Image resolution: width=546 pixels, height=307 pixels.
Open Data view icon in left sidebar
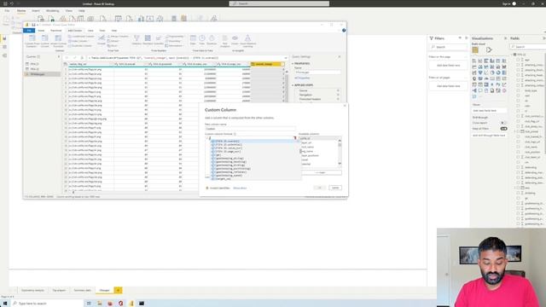click(x=4, y=47)
